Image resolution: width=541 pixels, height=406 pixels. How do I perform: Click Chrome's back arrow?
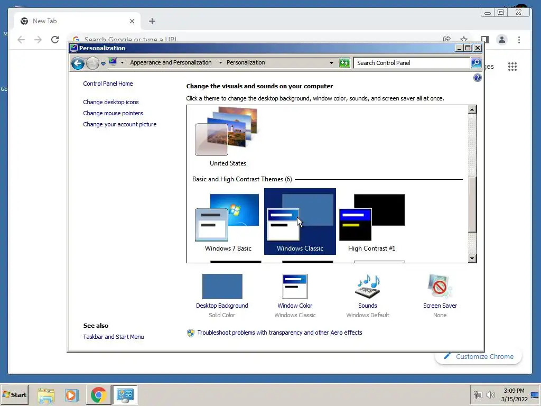(21, 40)
